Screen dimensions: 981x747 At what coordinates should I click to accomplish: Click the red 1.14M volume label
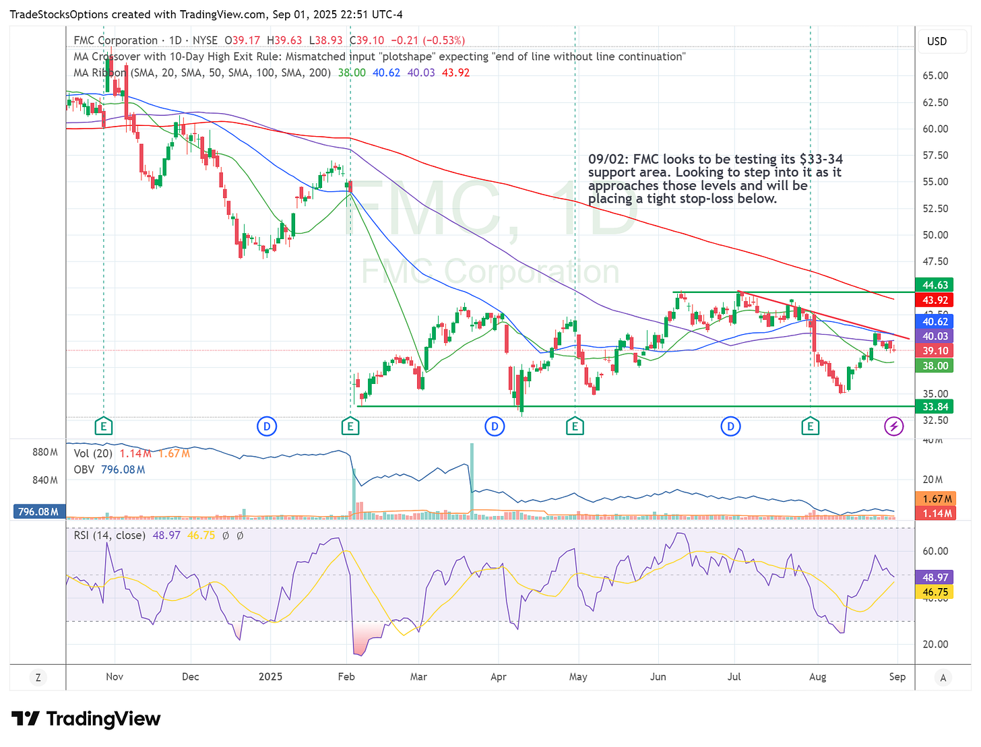pos(937,513)
